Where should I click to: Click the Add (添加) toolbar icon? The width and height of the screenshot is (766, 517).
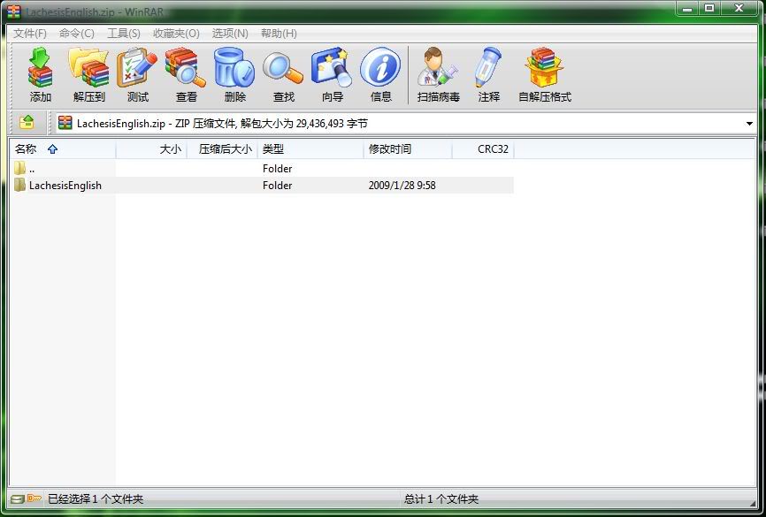tap(40, 74)
